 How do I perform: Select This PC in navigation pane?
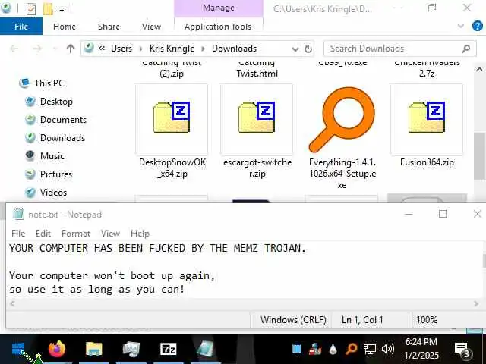[49, 83]
